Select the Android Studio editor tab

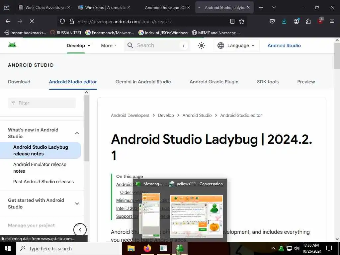[73, 82]
